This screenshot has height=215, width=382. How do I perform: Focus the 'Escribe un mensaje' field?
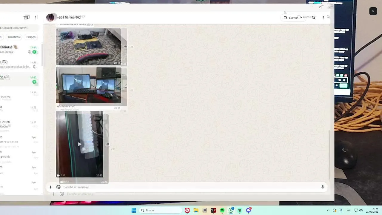[x=191, y=187]
